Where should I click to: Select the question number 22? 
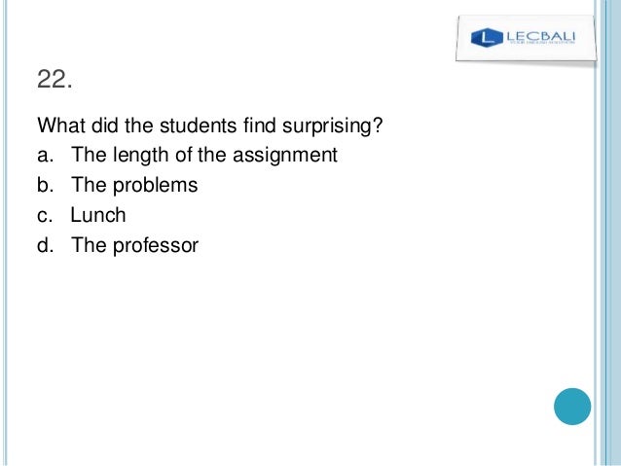55,79
